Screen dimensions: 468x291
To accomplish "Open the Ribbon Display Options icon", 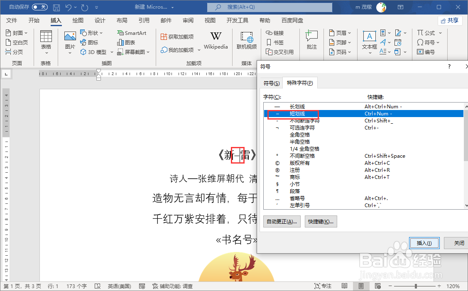I will (400, 7).
